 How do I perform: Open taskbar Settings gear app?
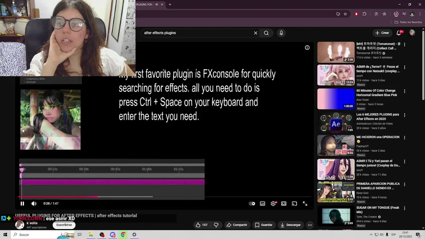134,235
